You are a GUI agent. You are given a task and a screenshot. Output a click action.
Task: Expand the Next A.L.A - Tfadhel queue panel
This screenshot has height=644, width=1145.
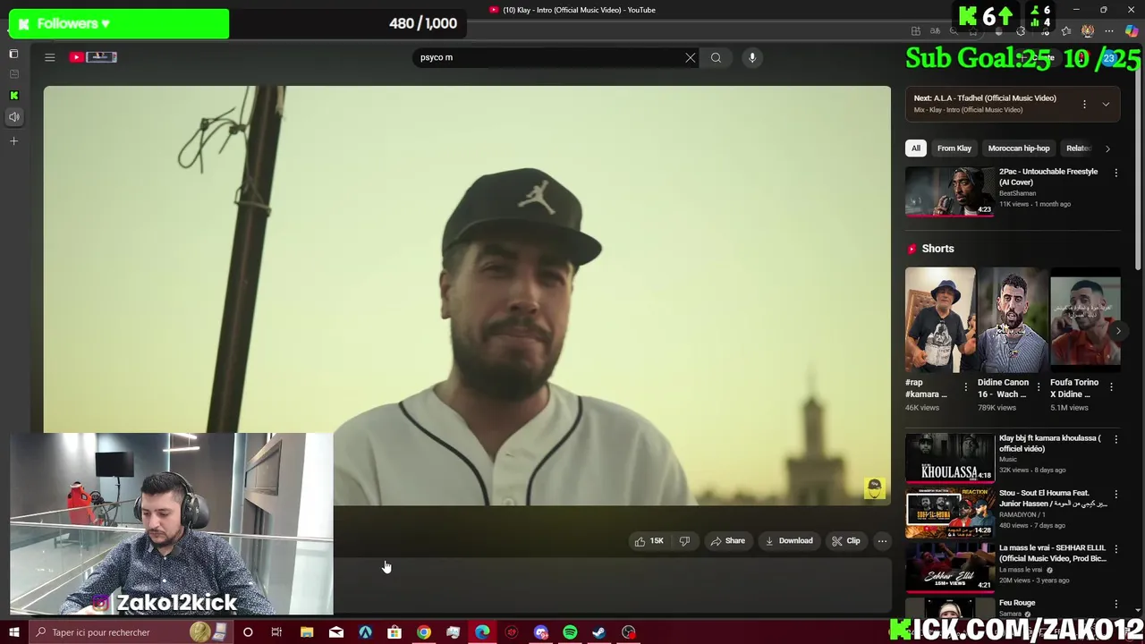1106,104
